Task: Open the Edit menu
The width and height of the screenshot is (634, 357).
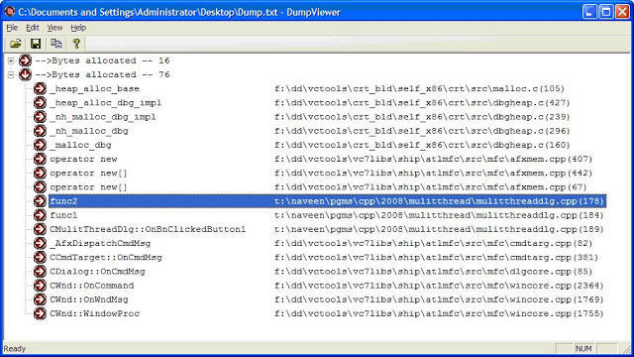Action: [33, 28]
